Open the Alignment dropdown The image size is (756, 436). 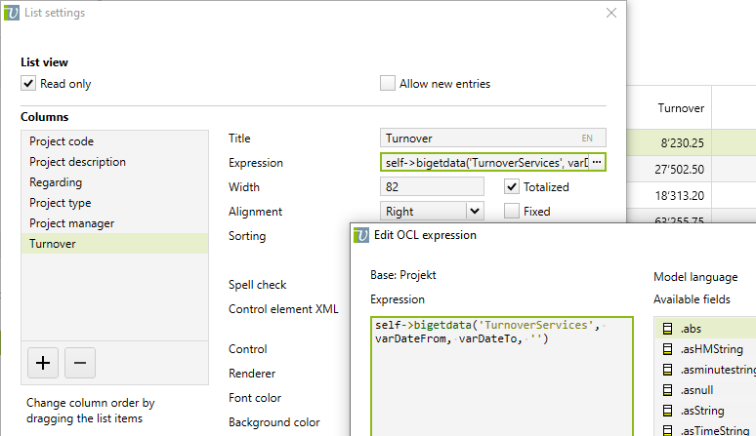coord(474,211)
